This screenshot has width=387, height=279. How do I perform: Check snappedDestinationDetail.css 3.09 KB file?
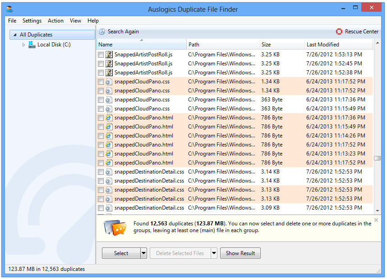pyautogui.click(x=101, y=208)
